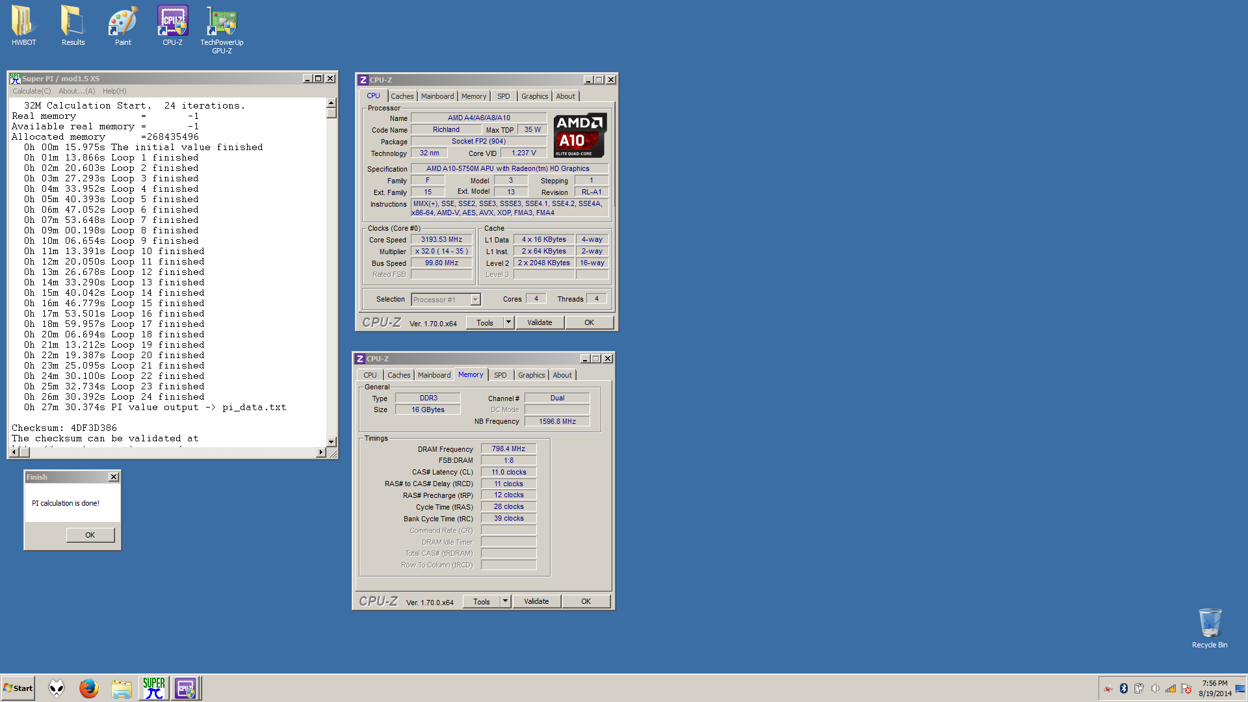Open Windows Explorer from the taskbar
The width and height of the screenshot is (1248, 702).
pos(122,688)
